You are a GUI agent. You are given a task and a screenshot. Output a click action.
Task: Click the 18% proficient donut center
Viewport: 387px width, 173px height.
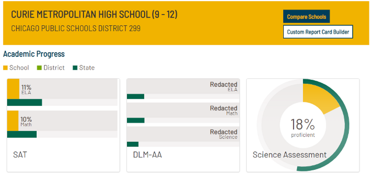coord(303,126)
